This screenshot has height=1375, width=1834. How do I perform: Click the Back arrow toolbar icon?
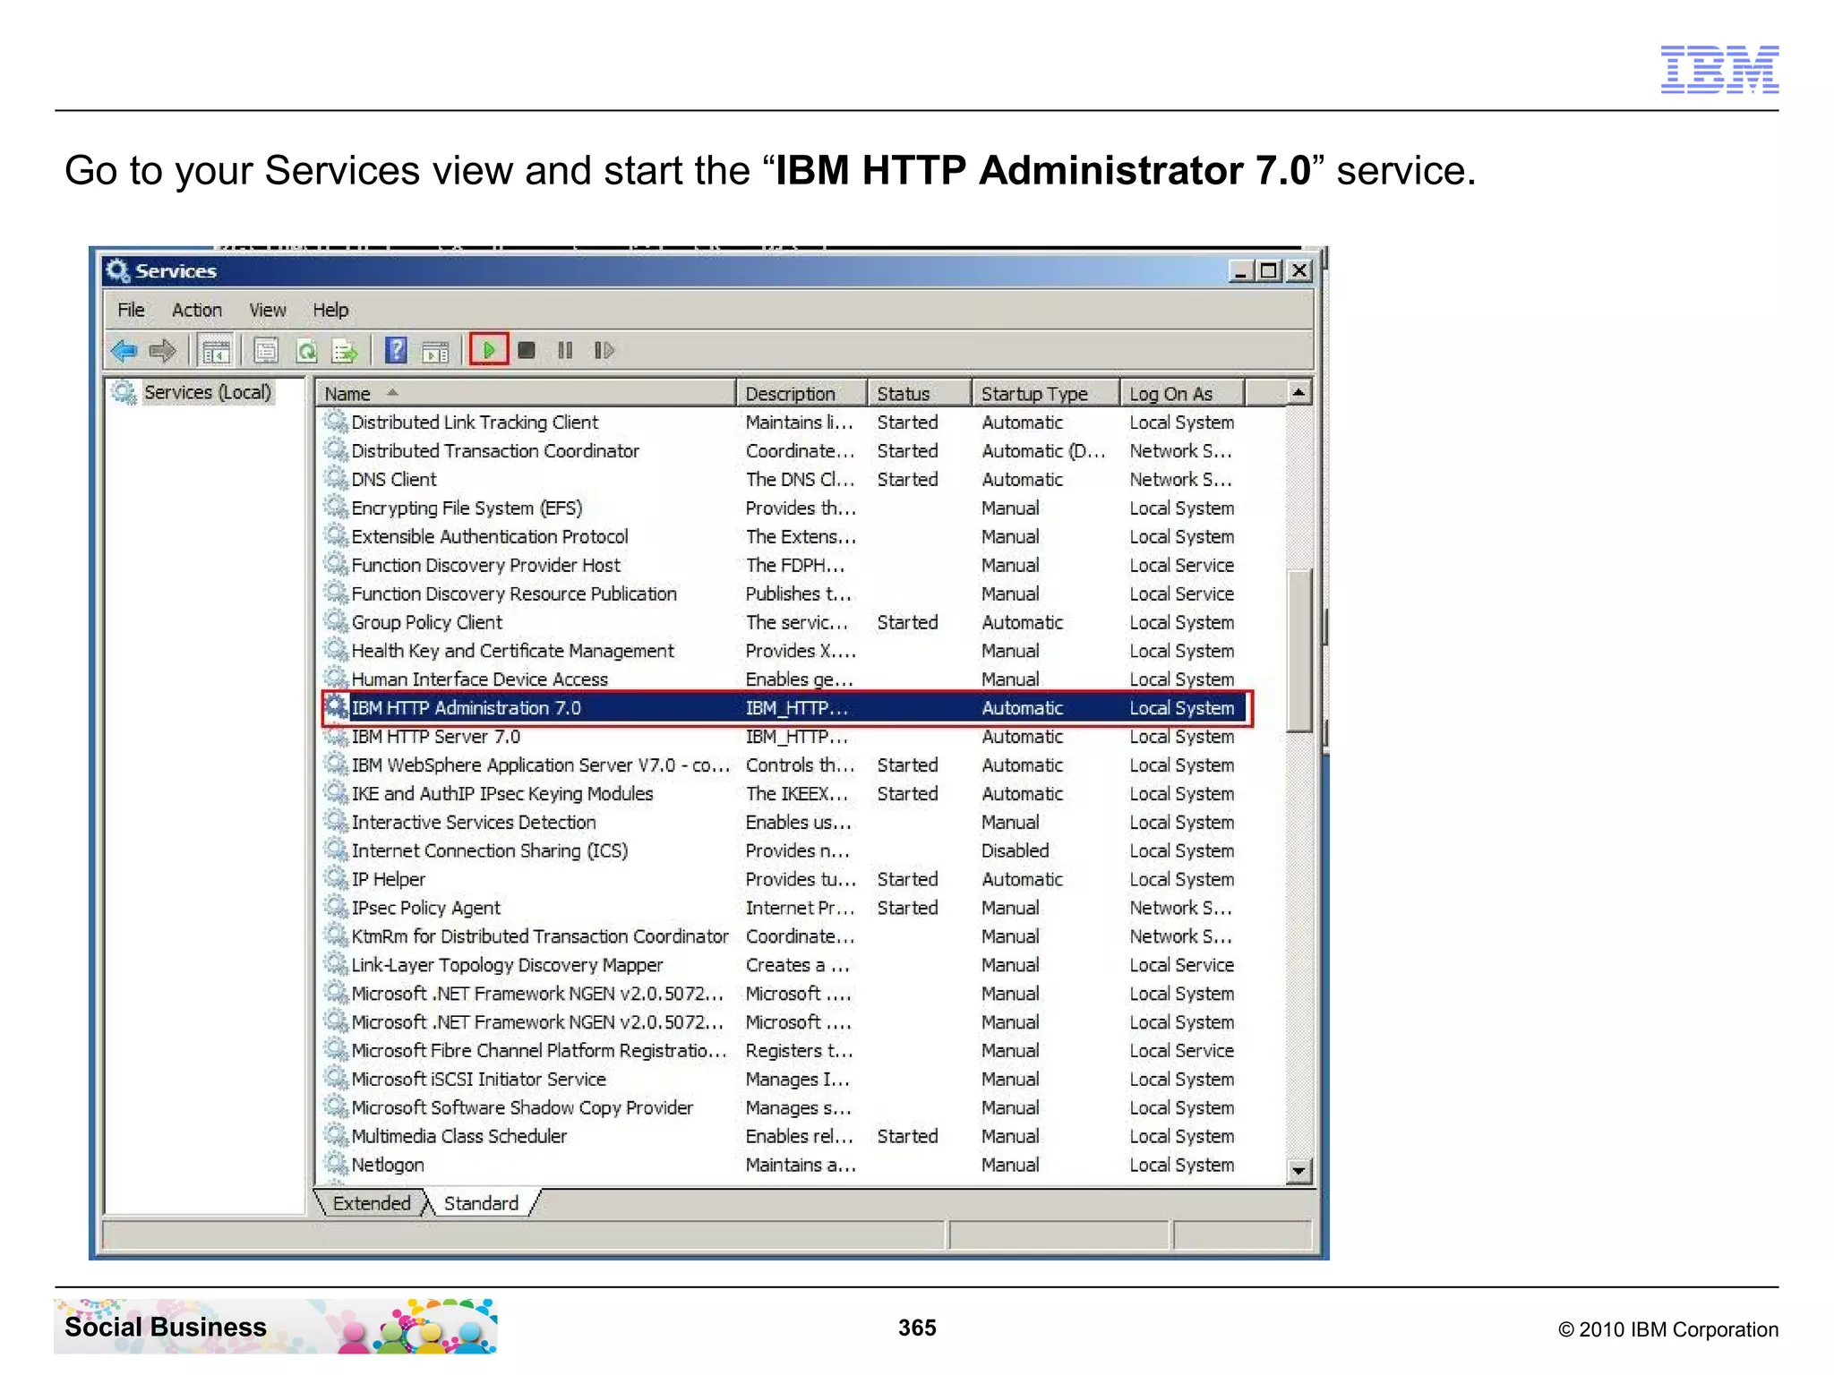[124, 350]
